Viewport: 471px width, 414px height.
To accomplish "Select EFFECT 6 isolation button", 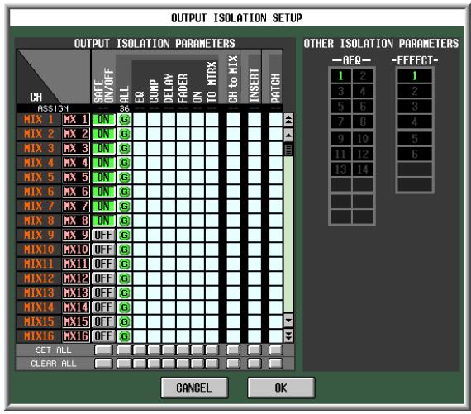I will pyautogui.click(x=415, y=154).
